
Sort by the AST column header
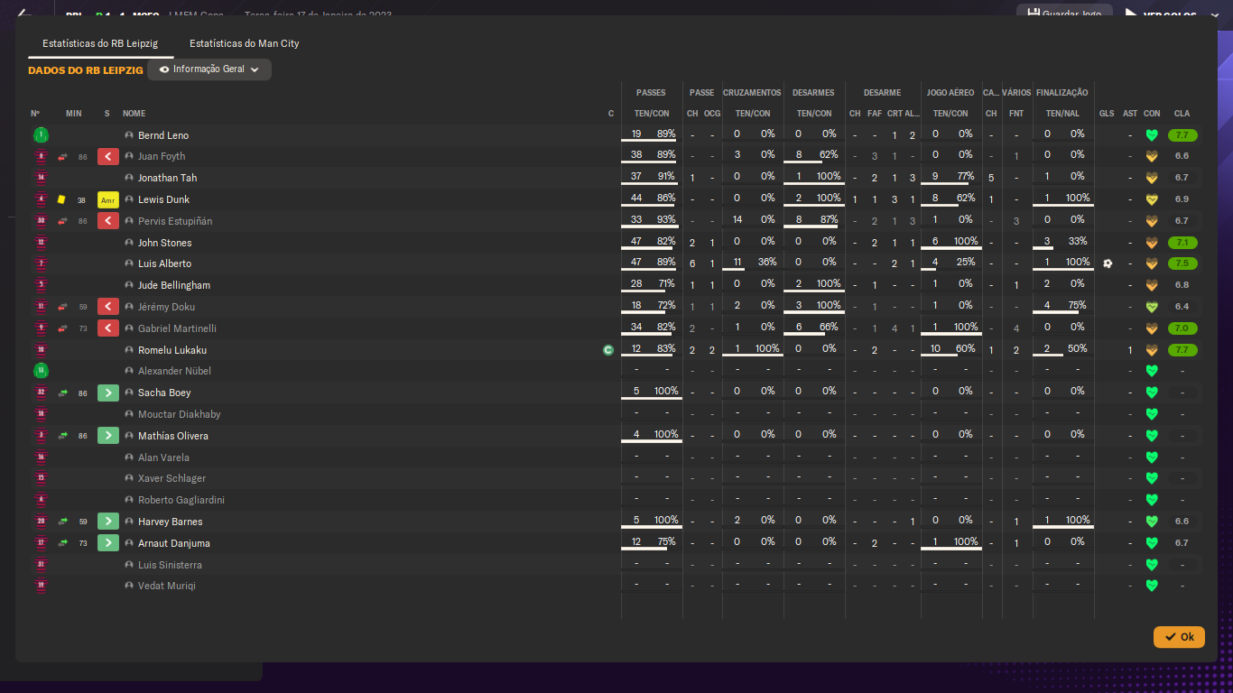pyautogui.click(x=1130, y=114)
